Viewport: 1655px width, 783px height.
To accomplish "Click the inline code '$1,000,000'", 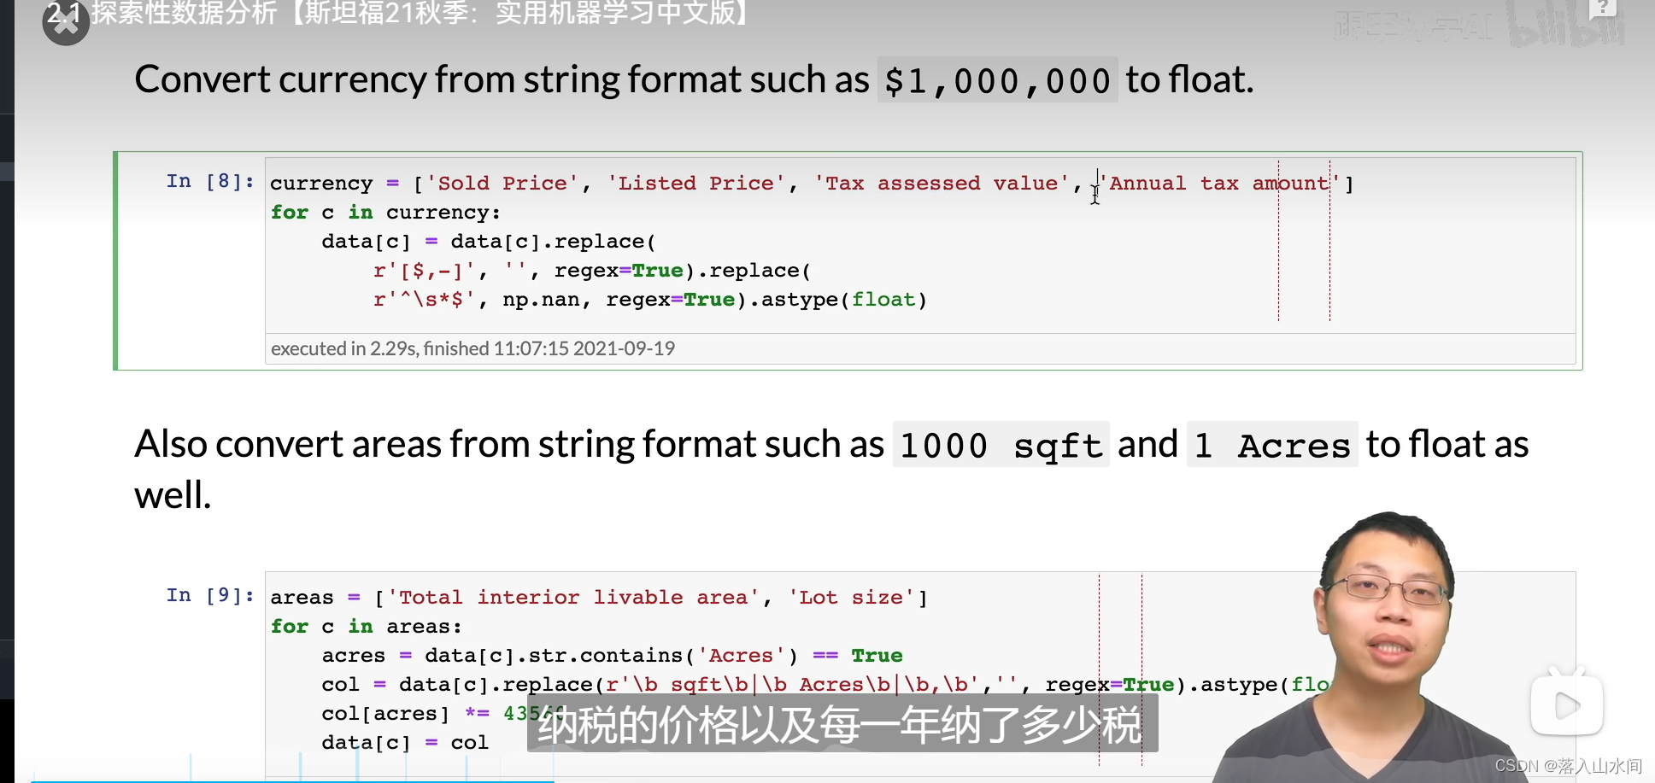I will coord(997,80).
